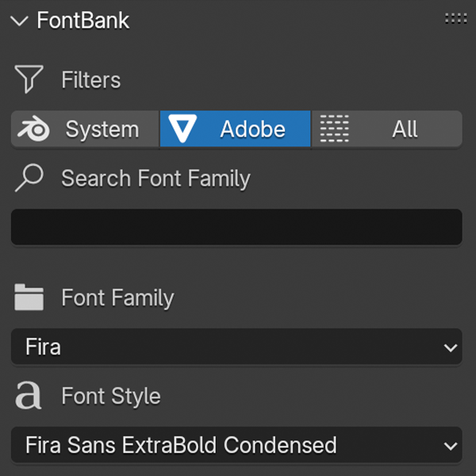This screenshot has height=476, width=476.
Task: Click the Filters funnel icon
Action: [29, 79]
